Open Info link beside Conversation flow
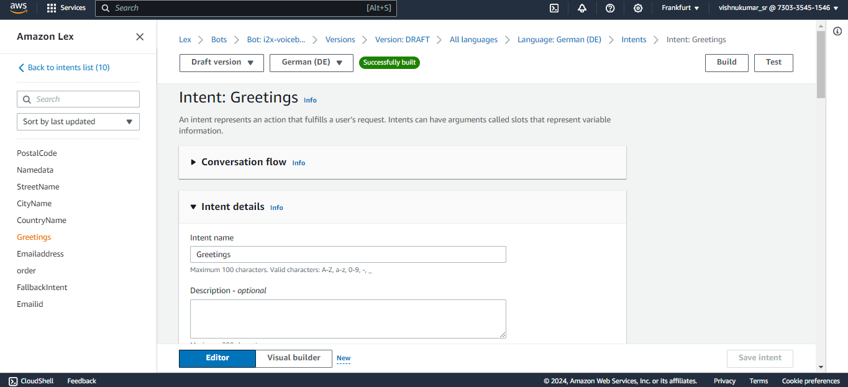Viewport: 848px width, 387px height. 299,163
